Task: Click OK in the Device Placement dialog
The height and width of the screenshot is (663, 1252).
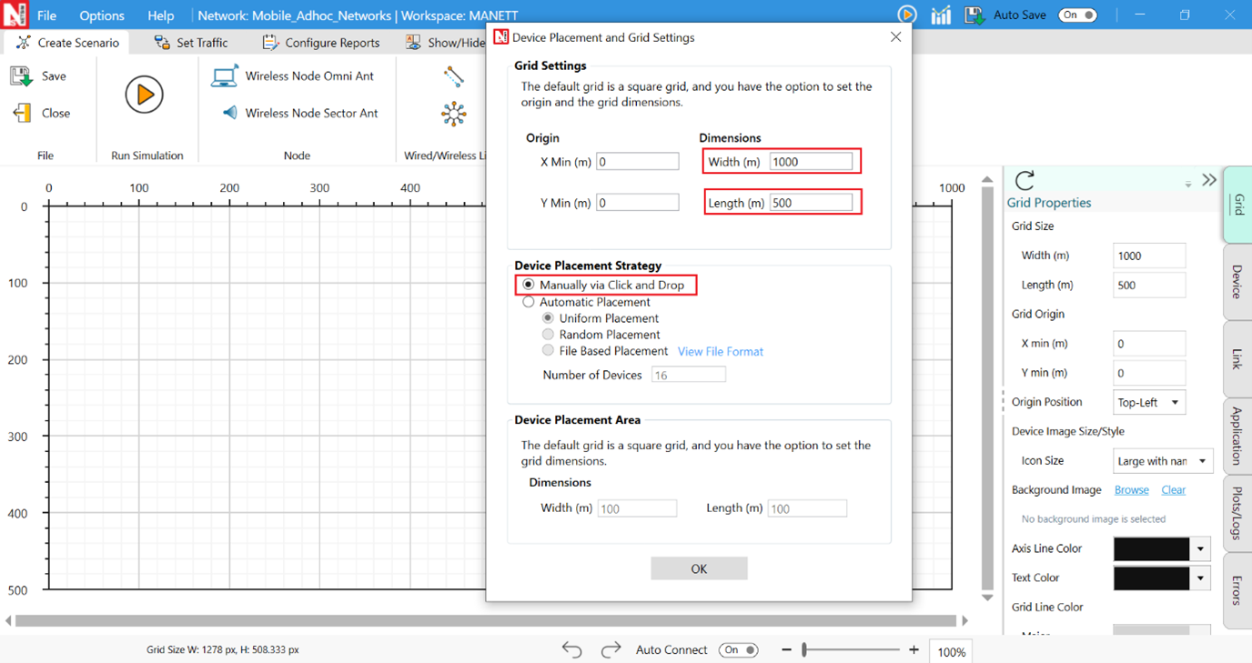Action: point(699,568)
